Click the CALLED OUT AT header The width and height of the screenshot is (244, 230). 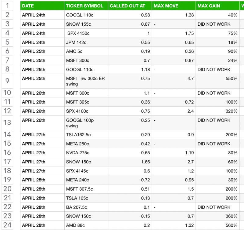[x=130, y=6]
